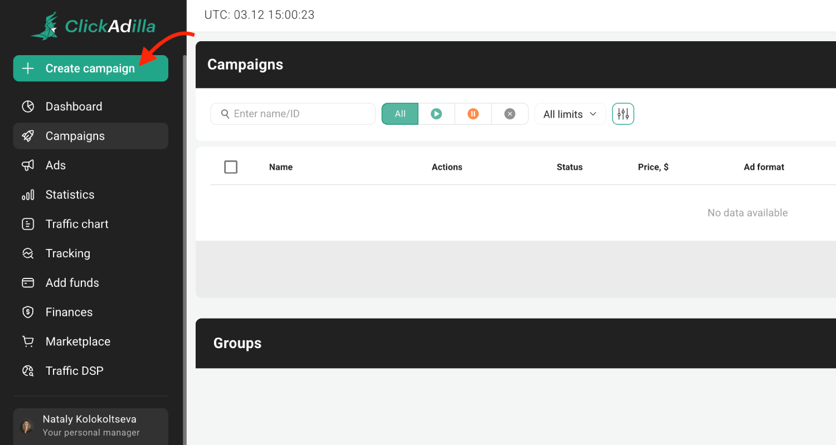Screen dimensions: 836x445
Task: Go to Tracking page
Action: click(x=91, y=253)
